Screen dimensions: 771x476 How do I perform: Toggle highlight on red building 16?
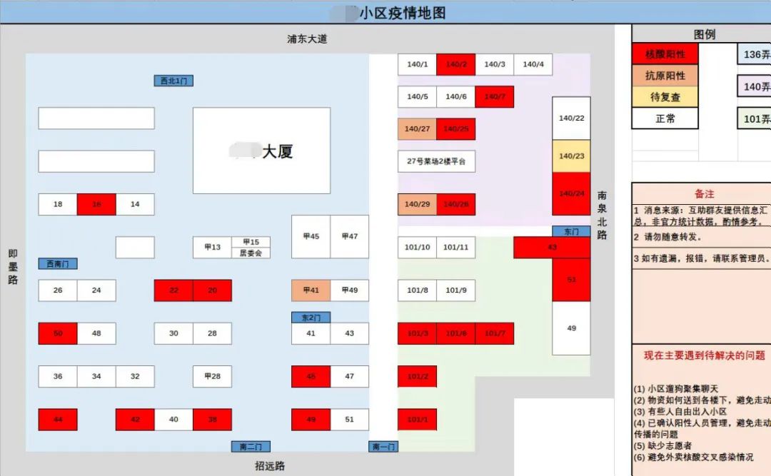[96, 204]
